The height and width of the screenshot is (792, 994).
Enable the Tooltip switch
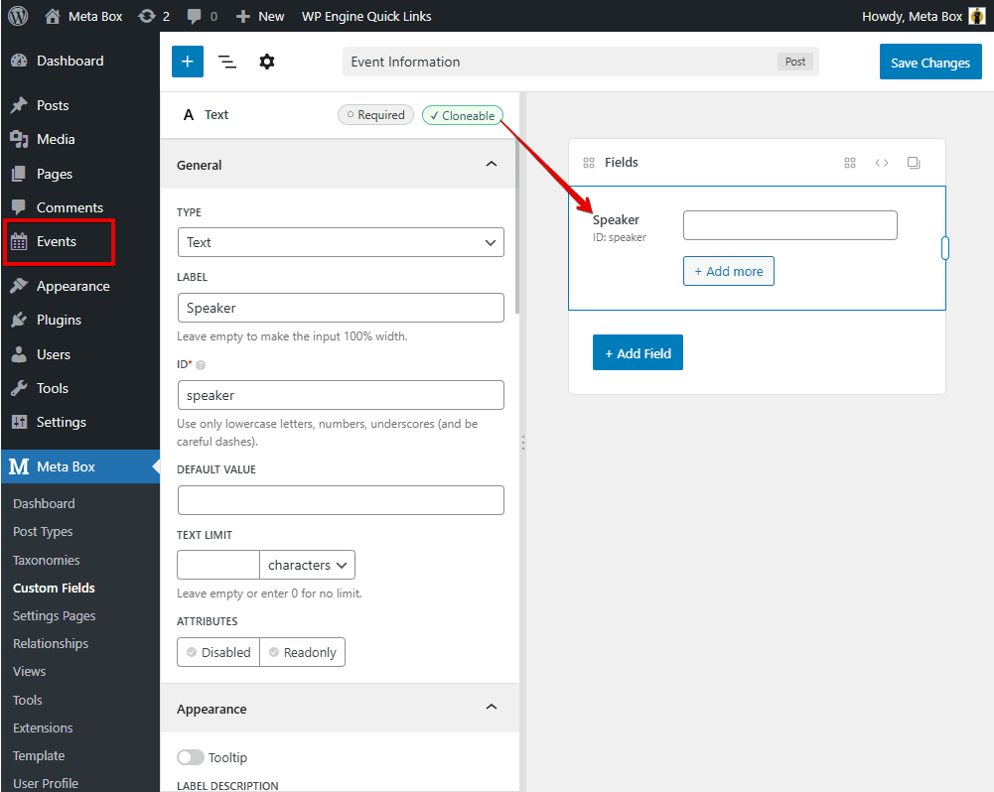pyautogui.click(x=191, y=757)
